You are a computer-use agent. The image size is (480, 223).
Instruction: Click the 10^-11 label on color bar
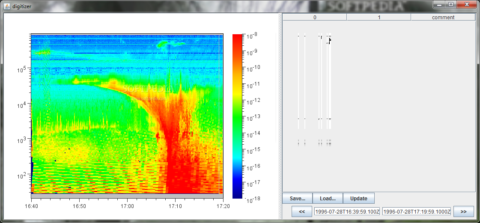[253, 84]
